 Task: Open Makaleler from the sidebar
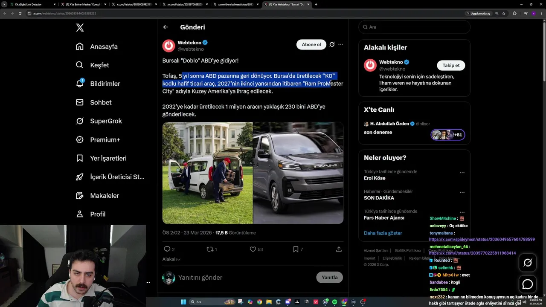98,196
